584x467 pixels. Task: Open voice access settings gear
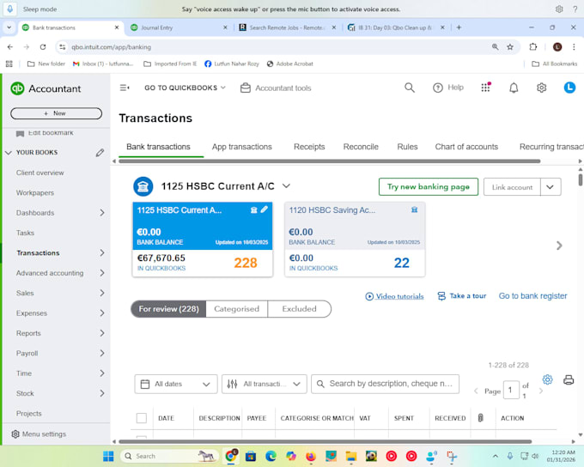pos(559,9)
